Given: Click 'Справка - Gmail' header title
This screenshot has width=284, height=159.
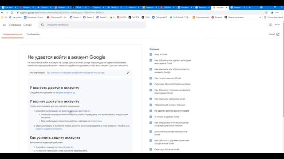Looking at the screenshot, I should point(20,25).
